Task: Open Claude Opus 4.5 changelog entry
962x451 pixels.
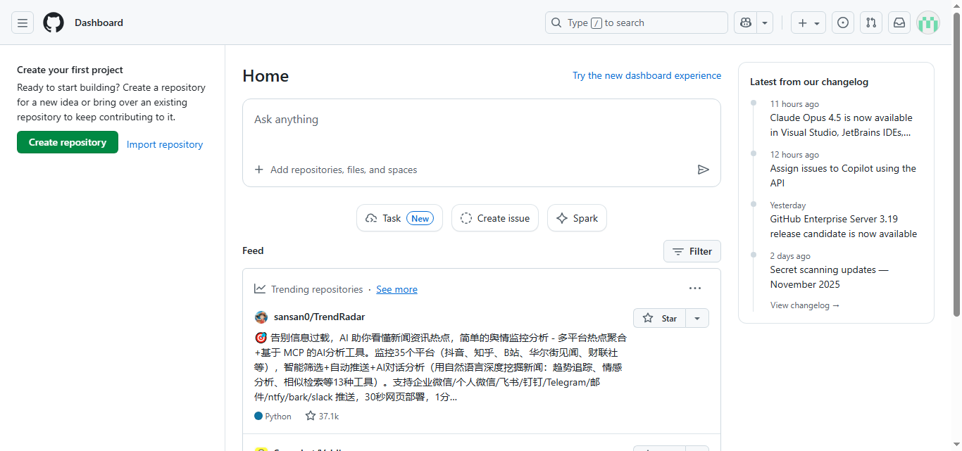Action: point(841,125)
